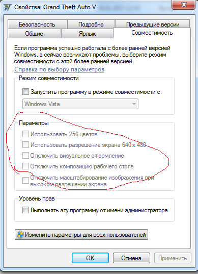The width and height of the screenshot is (198, 274).
Task: Toggle the 640 x 480 resolution checkbox
Action: pos(25,145)
